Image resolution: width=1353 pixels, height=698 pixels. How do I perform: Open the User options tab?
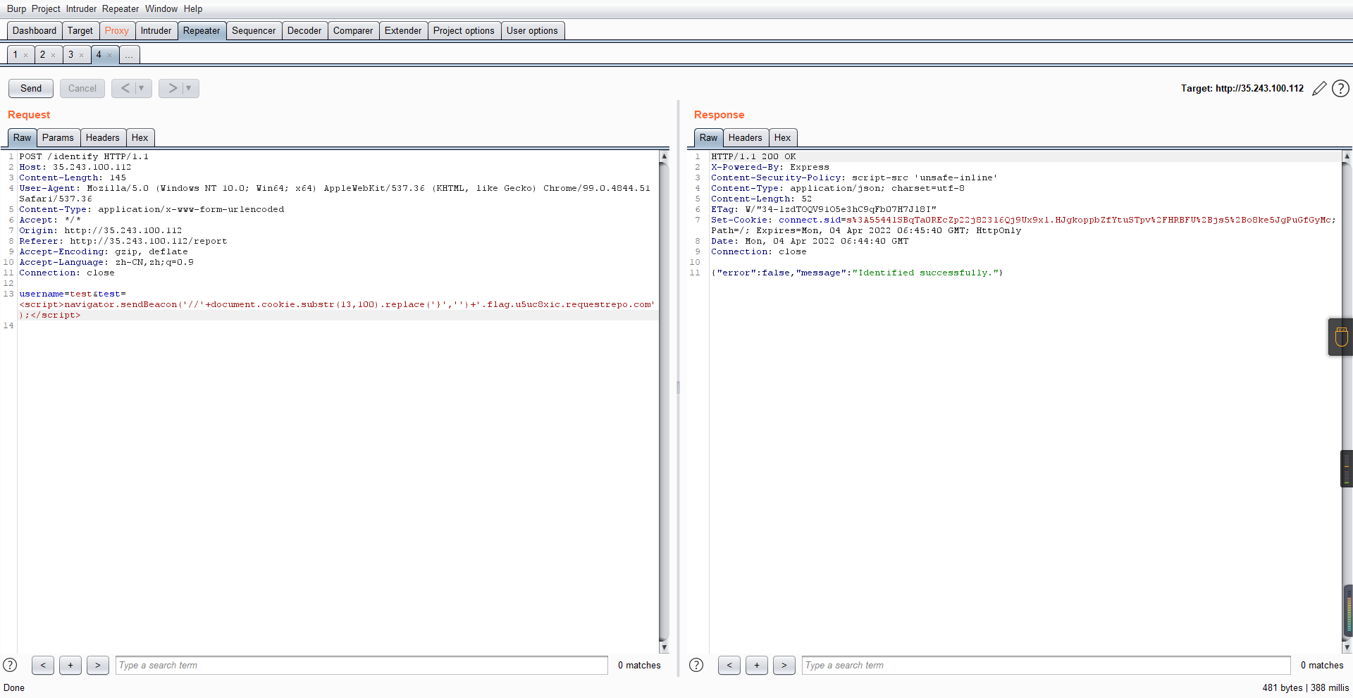coord(532,30)
